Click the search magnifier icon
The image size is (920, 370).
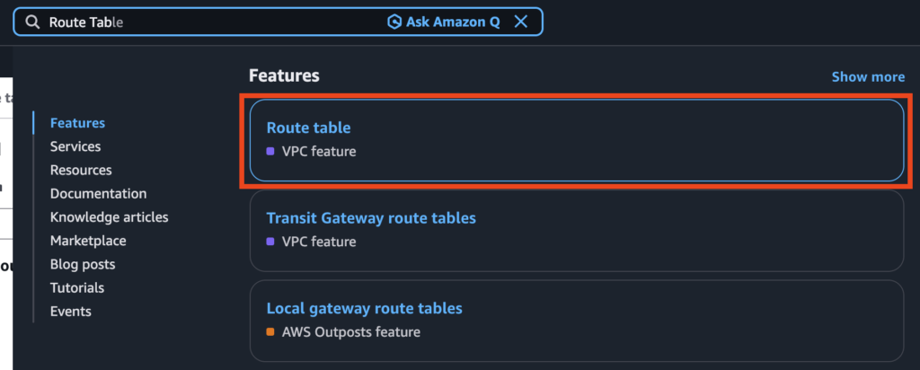coord(32,22)
